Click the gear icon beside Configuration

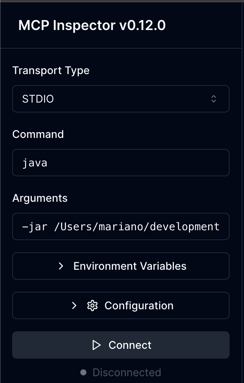(x=92, y=305)
